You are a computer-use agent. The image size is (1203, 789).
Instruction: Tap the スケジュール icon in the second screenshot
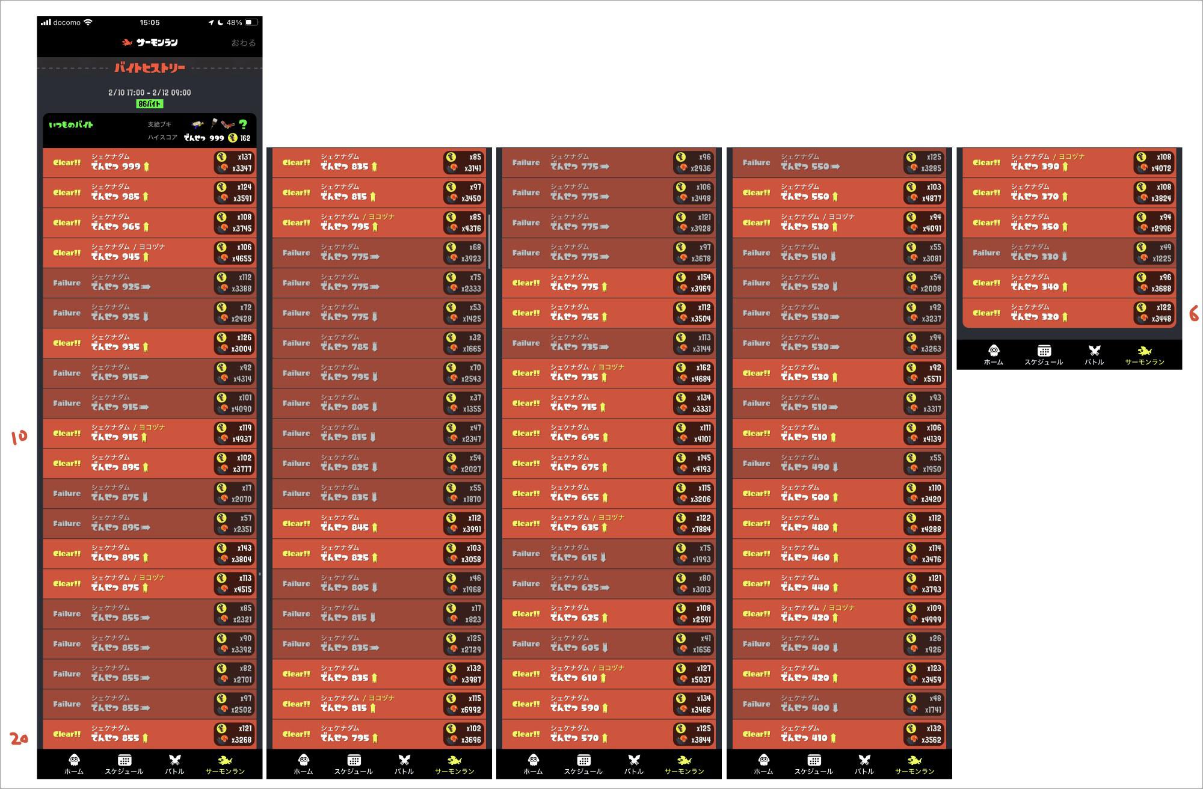(354, 760)
